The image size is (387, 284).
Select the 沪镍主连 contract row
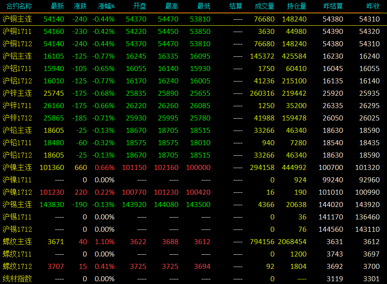click(193, 167)
